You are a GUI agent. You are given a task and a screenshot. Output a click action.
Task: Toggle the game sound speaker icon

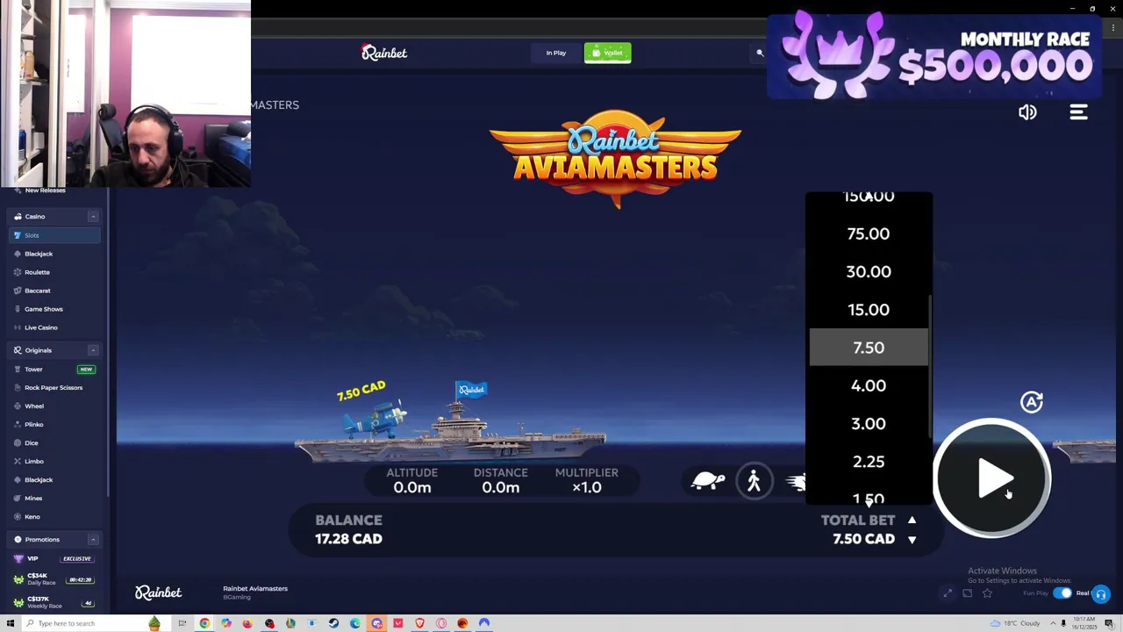click(x=1027, y=112)
